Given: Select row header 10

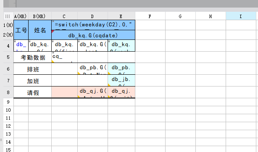Looking at the screenshot, I should coord(8,110).
